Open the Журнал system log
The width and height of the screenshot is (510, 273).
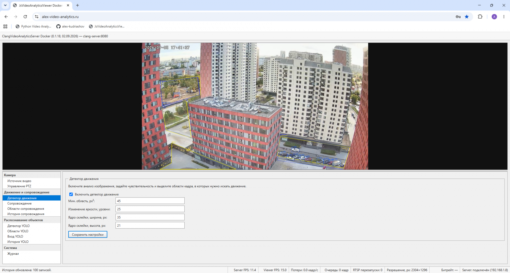(x=31, y=253)
